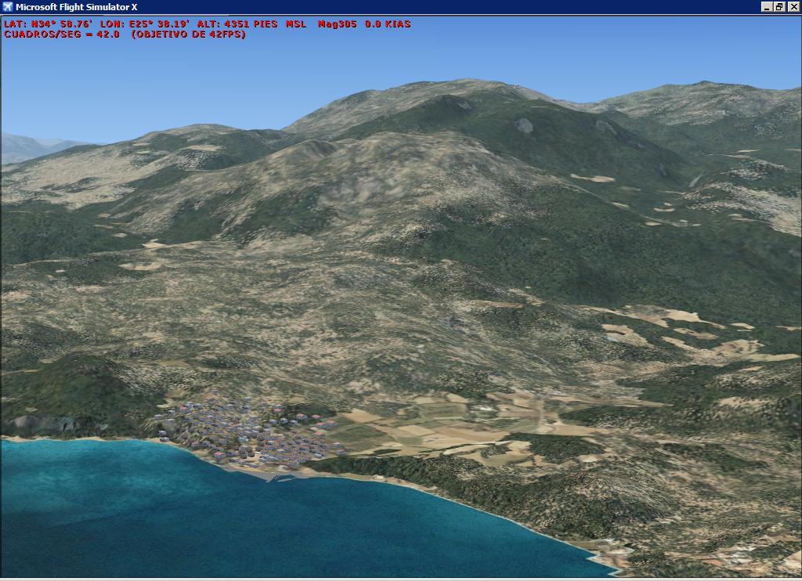The width and height of the screenshot is (802, 581).
Task: Restore down the Flight Simulator window
Action: click(x=779, y=7)
